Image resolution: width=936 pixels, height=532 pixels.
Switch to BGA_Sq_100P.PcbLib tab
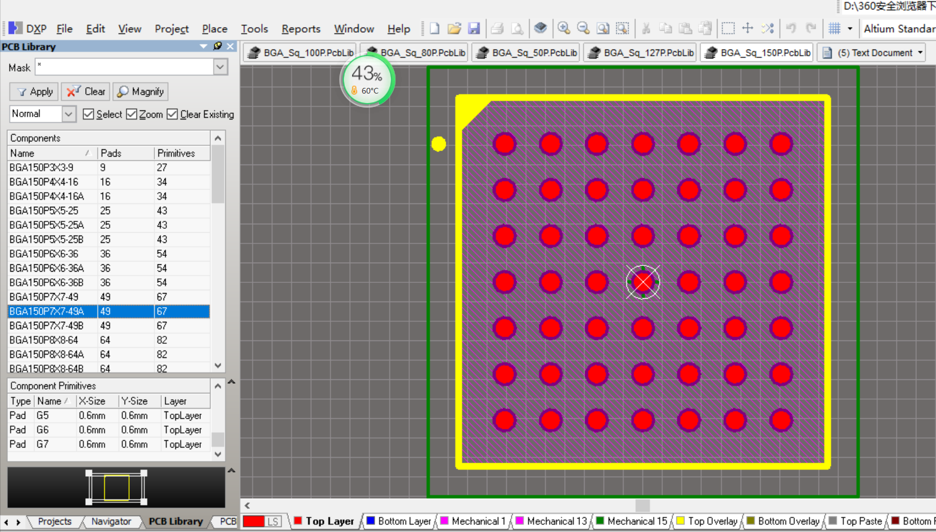300,52
